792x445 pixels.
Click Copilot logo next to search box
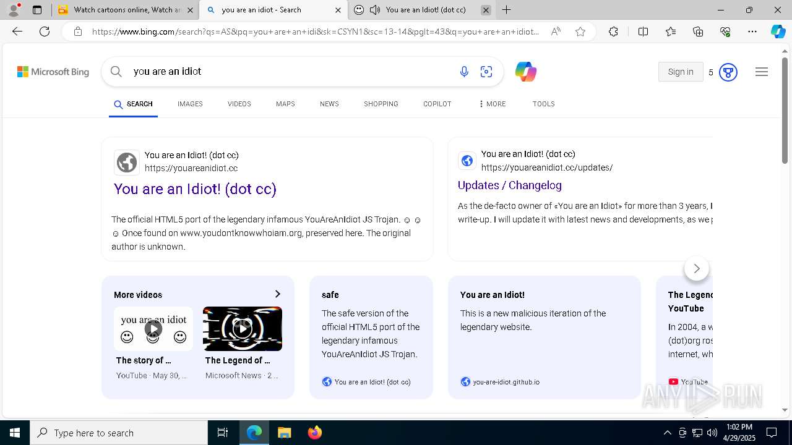[x=525, y=72]
